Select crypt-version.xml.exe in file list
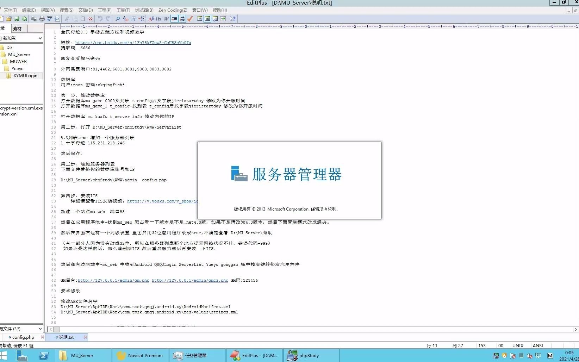The height and width of the screenshot is (362, 579). (21, 108)
